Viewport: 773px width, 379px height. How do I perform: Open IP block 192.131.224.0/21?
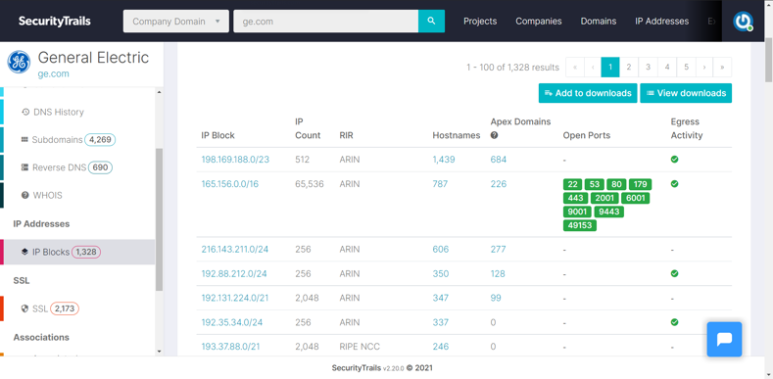[x=235, y=298]
